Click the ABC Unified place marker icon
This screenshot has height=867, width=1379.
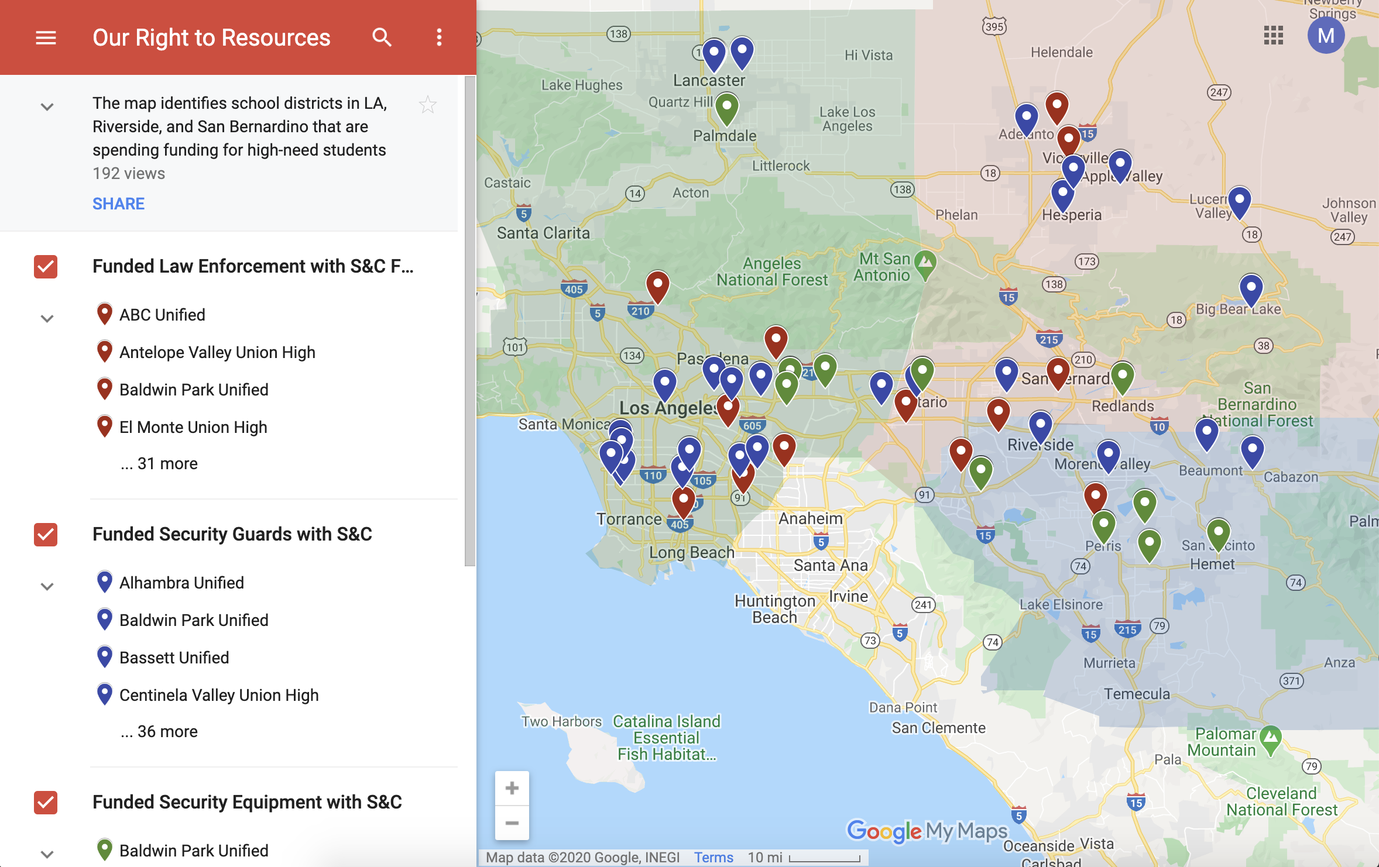104,313
